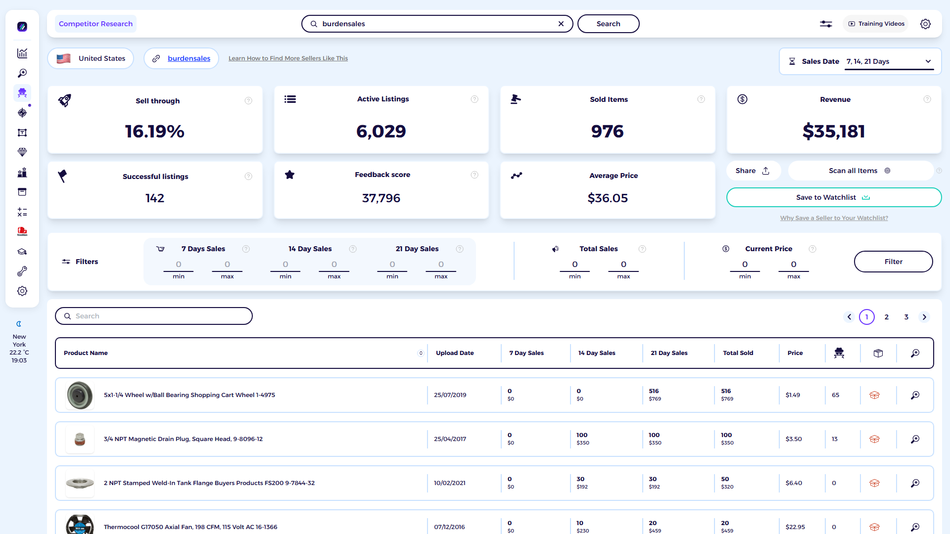Click the 21 Day Sales min field
Image resolution: width=950 pixels, height=534 pixels.
tap(392, 265)
